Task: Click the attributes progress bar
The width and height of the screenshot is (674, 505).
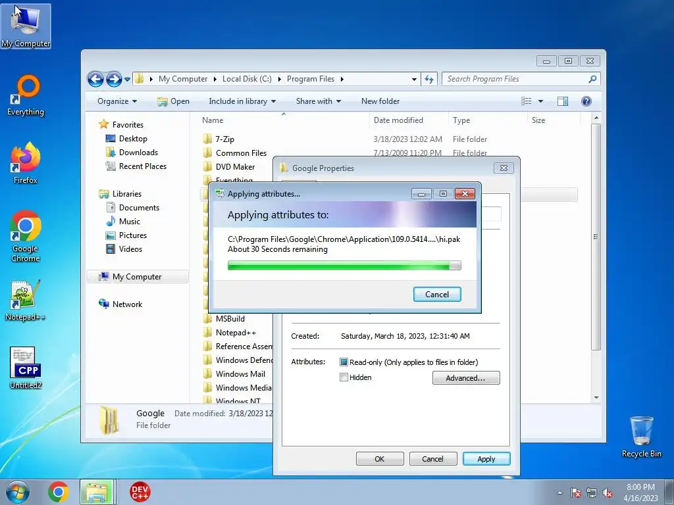Action: pos(344,266)
